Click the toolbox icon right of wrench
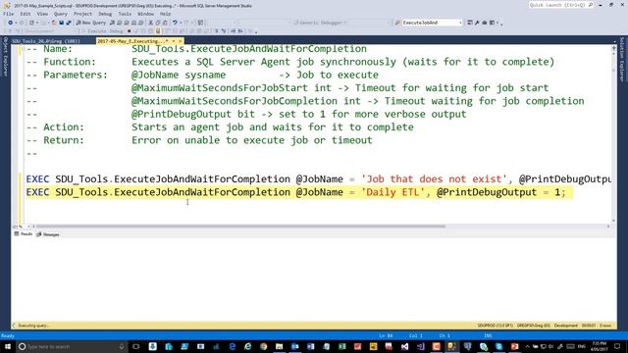This screenshot has height=353, width=628. (x=484, y=23)
